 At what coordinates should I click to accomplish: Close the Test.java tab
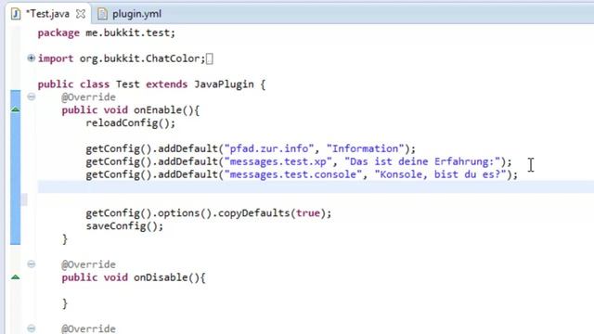point(81,14)
